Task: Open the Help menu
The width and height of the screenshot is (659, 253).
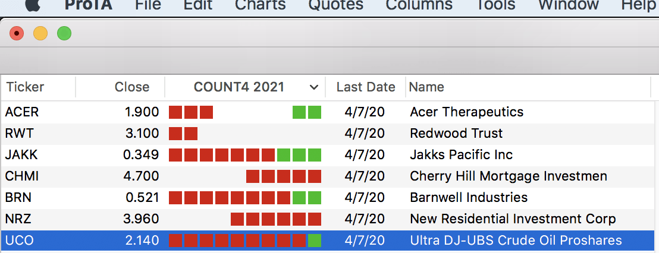Action: point(639,4)
